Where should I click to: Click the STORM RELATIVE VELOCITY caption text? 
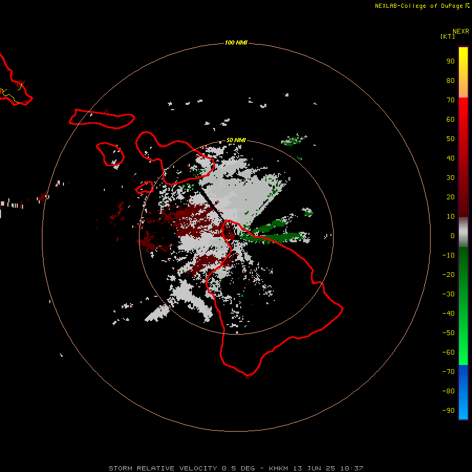coord(163,468)
